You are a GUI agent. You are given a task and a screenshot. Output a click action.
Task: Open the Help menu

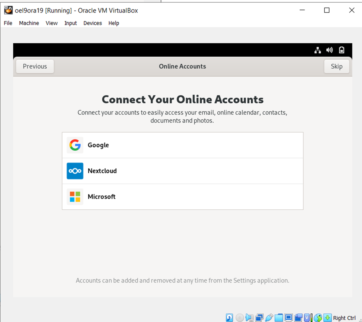(114, 23)
